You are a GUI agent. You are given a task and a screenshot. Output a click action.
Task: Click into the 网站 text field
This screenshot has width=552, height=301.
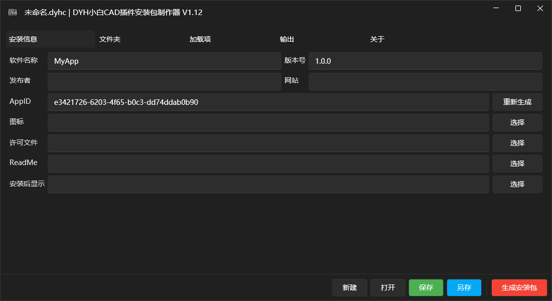[425, 82]
